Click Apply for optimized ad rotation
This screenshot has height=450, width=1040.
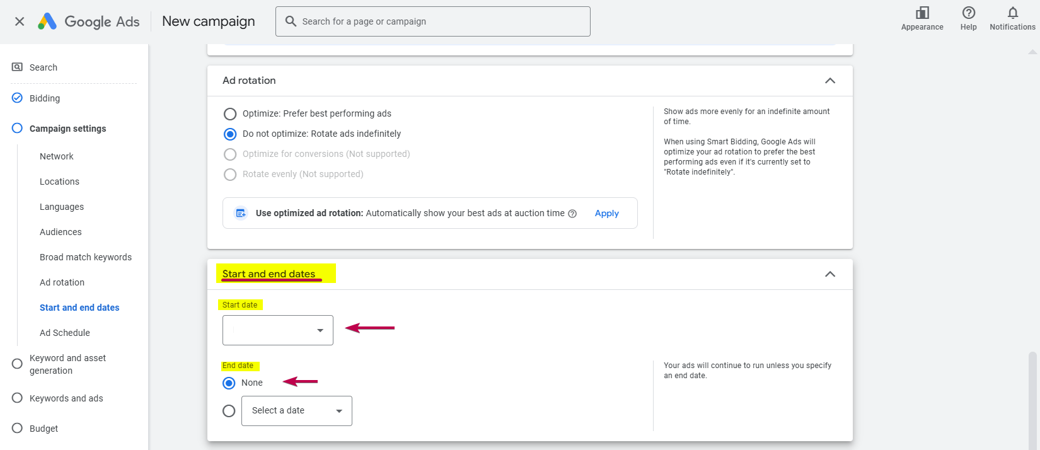(606, 214)
